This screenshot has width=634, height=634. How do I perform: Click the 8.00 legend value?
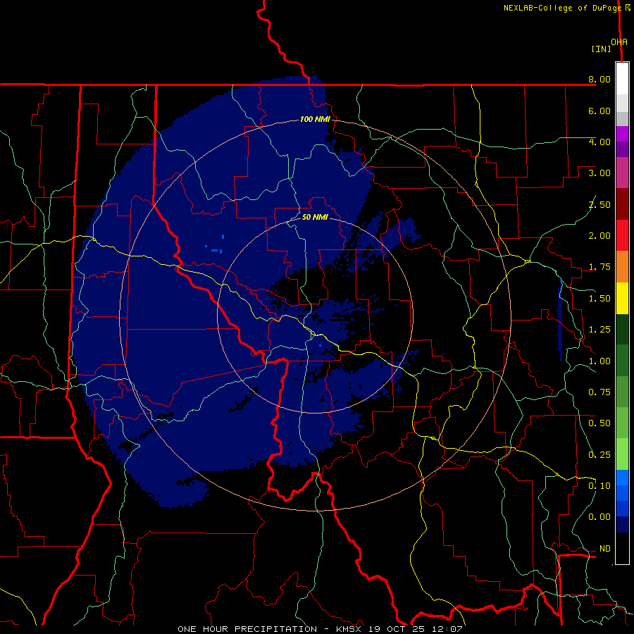(x=599, y=79)
